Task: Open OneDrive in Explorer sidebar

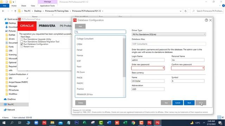Action: click(x=11, y=99)
